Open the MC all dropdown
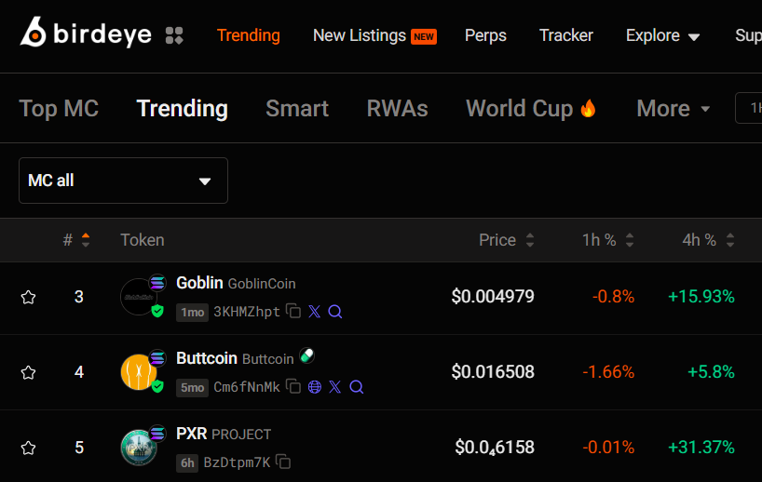The height and width of the screenshot is (482, 762). (x=124, y=181)
